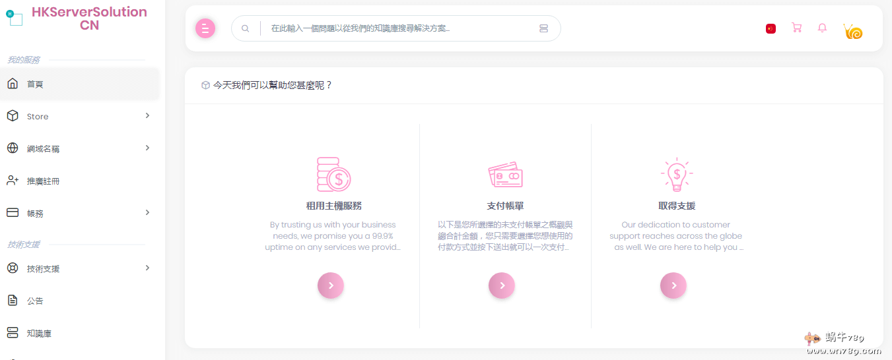Expand the Store submenu chevron
892x360 pixels.
click(x=147, y=116)
